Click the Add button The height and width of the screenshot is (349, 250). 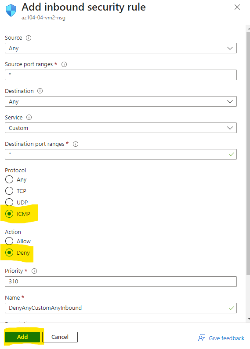(22, 337)
